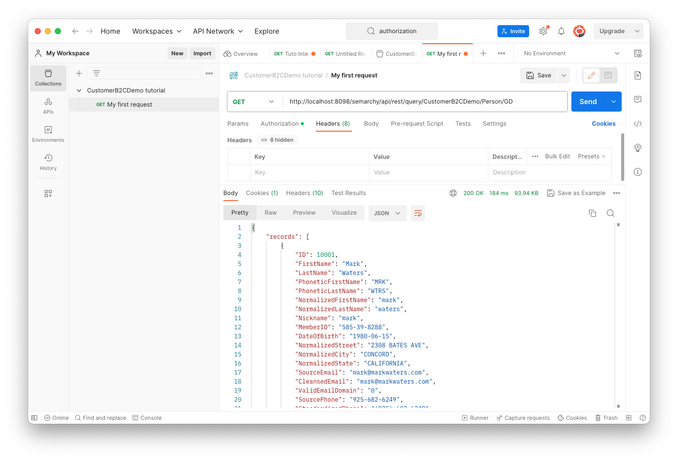The image size is (678, 461).
Task: Select My first request in collection tree
Action: click(144, 105)
